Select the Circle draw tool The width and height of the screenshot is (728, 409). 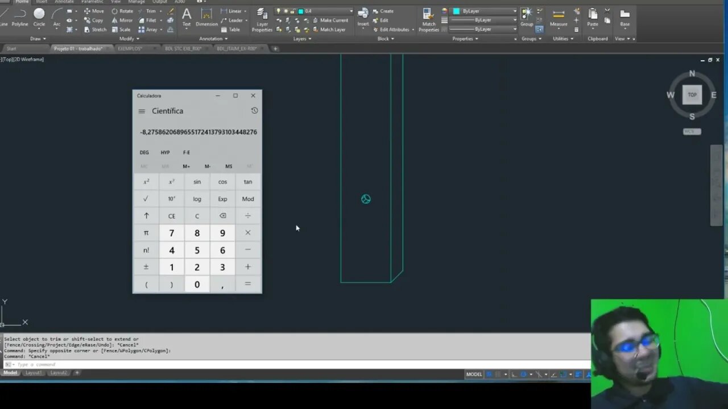[x=39, y=16]
